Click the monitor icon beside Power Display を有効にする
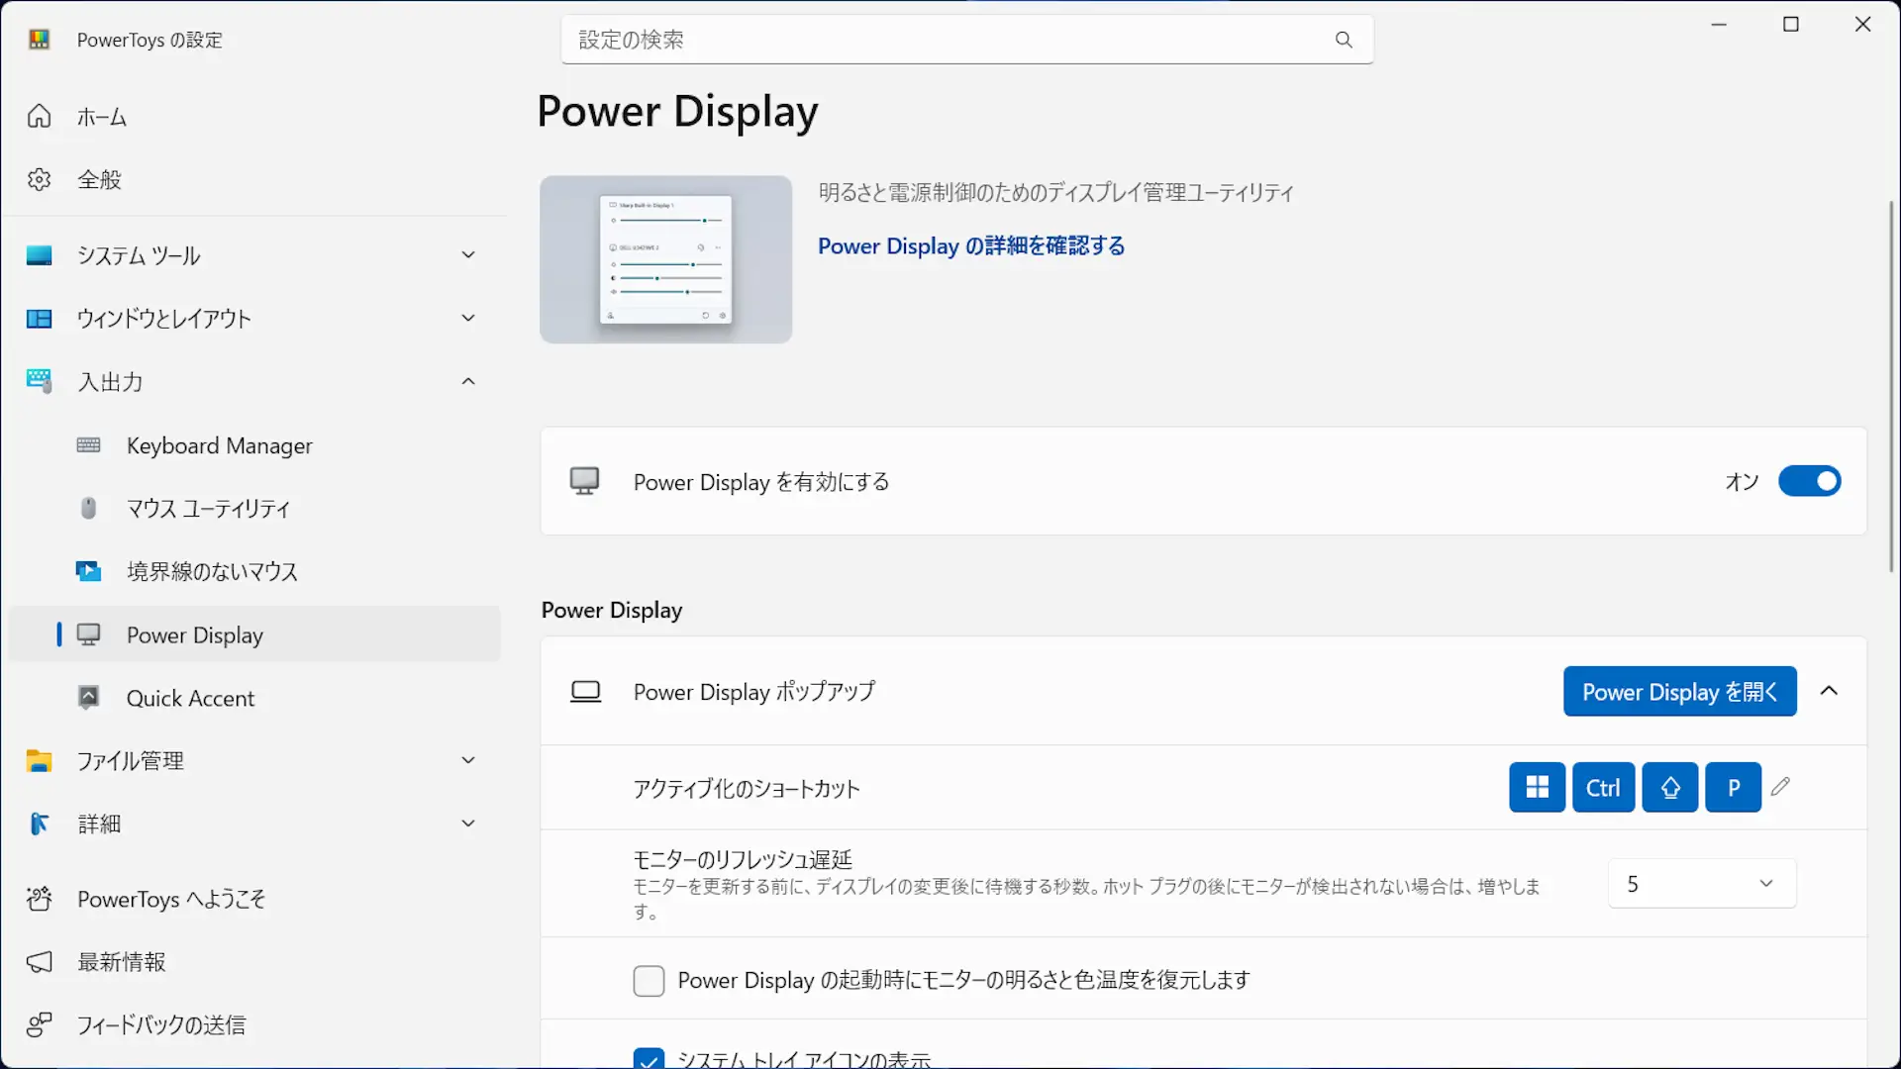Image resolution: width=1901 pixels, height=1069 pixels. (x=584, y=481)
